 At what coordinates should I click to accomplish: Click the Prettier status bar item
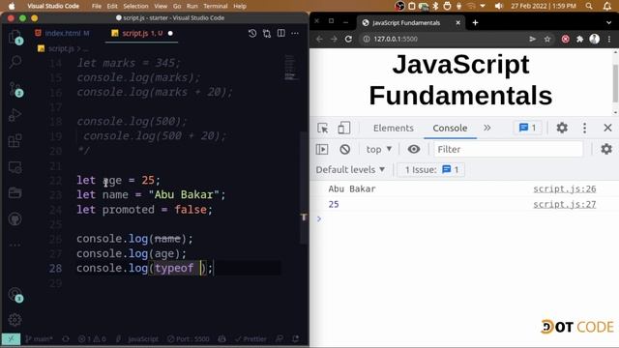pos(251,339)
